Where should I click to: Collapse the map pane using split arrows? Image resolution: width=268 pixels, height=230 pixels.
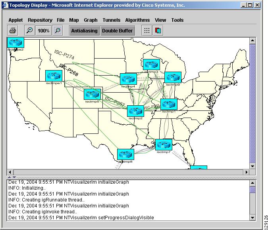[10, 177]
